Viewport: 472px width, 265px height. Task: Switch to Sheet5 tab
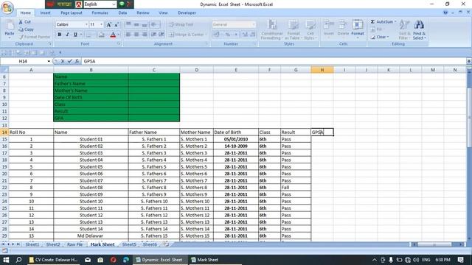[129, 244]
